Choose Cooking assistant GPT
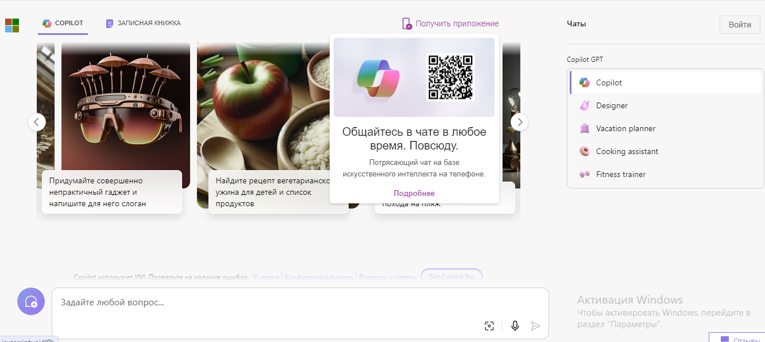This screenshot has width=765, height=342. click(x=666, y=151)
